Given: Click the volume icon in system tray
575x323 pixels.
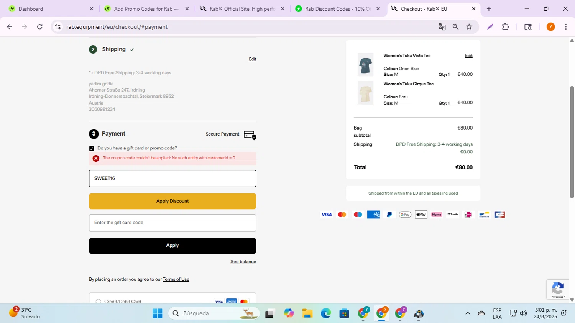Looking at the screenshot, I should 523,313.
